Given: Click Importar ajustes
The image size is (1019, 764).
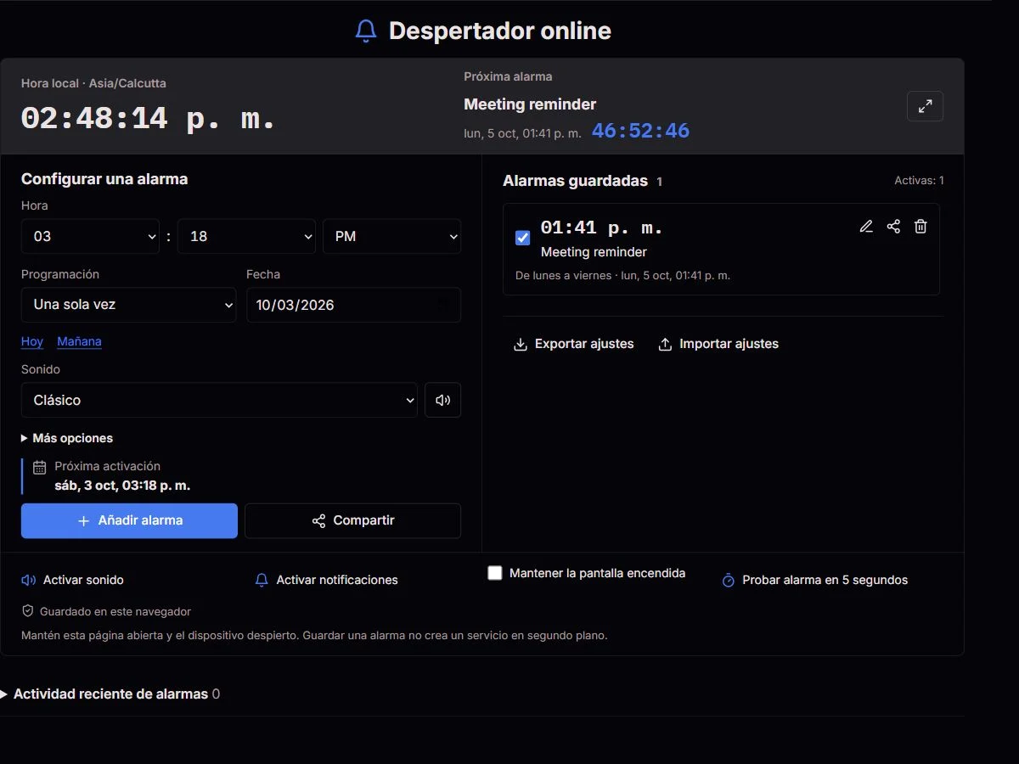Looking at the screenshot, I should pos(718,344).
